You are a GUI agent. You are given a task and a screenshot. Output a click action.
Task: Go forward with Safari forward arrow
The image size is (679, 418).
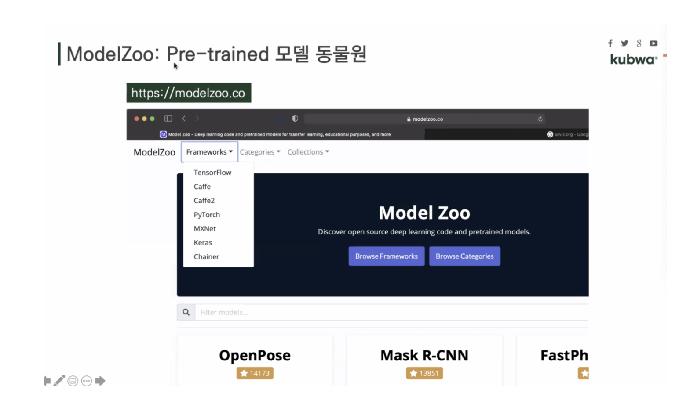[x=197, y=119]
